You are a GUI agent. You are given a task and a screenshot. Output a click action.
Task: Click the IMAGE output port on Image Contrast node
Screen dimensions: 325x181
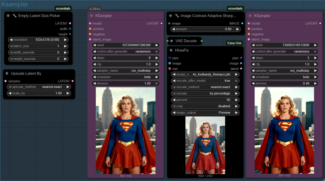point(242,23)
